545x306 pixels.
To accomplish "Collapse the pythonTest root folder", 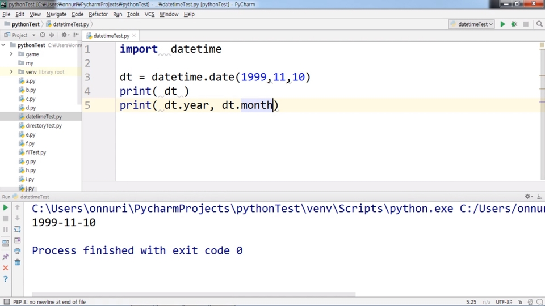I will tap(3, 45).
